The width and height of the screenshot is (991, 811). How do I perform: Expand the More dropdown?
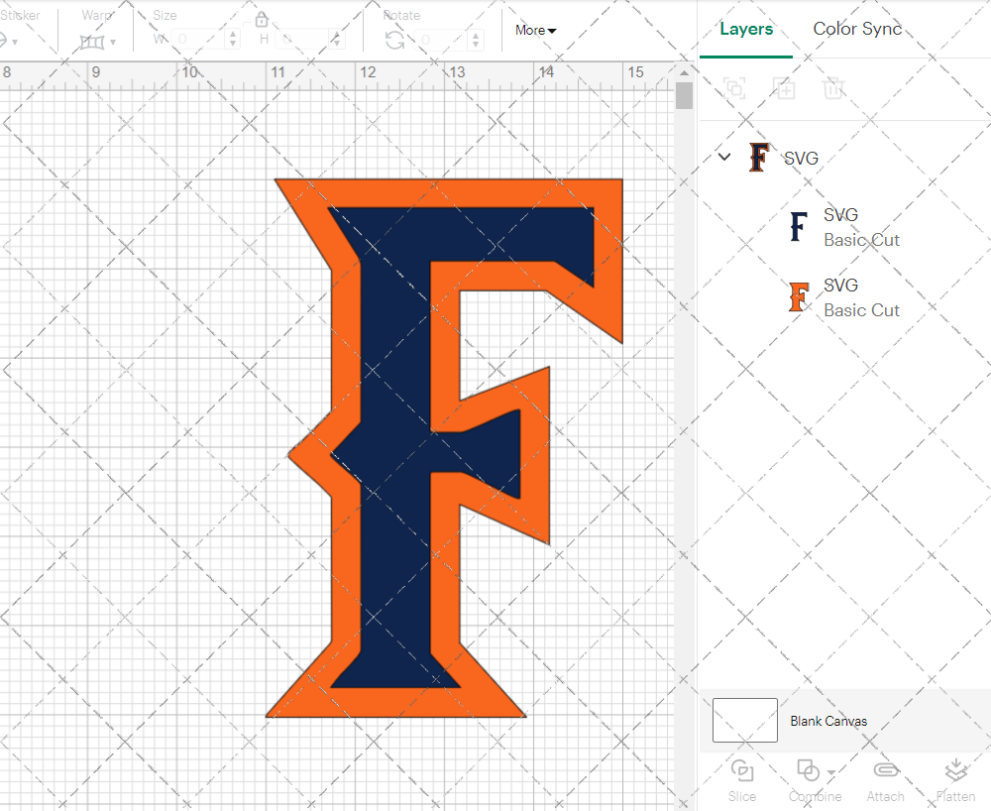tap(534, 30)
